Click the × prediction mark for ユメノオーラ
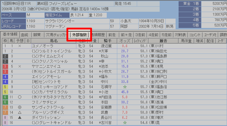The height and width of the screenshot is (126, 227). [x=20, y=46]
